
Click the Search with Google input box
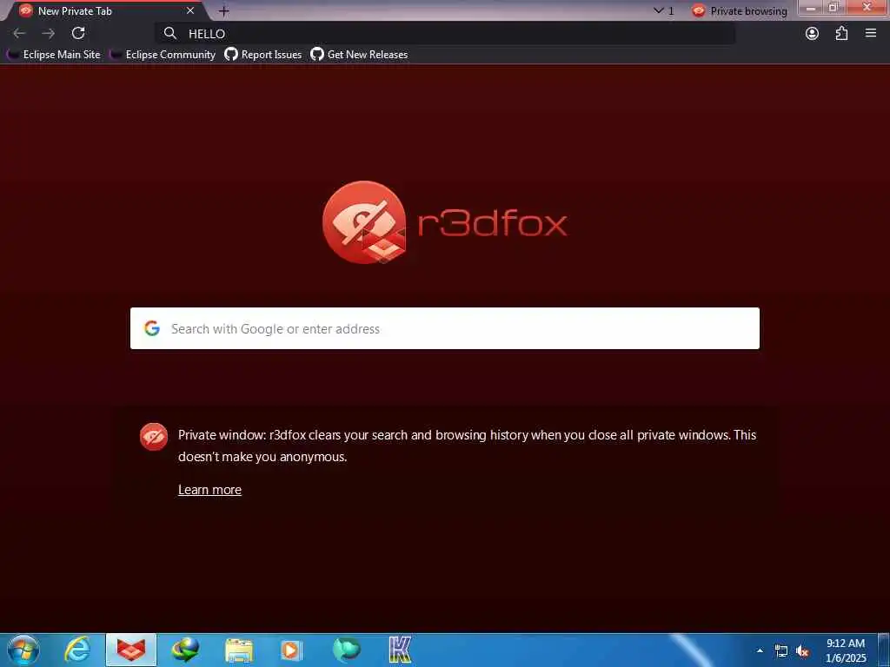click(x=445, y=328)
